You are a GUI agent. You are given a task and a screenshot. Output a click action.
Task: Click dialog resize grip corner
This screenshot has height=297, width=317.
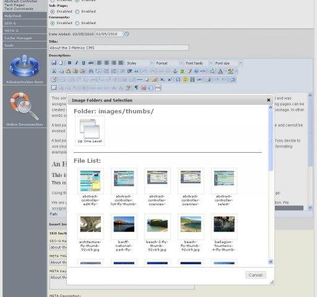tap(272, 282)
